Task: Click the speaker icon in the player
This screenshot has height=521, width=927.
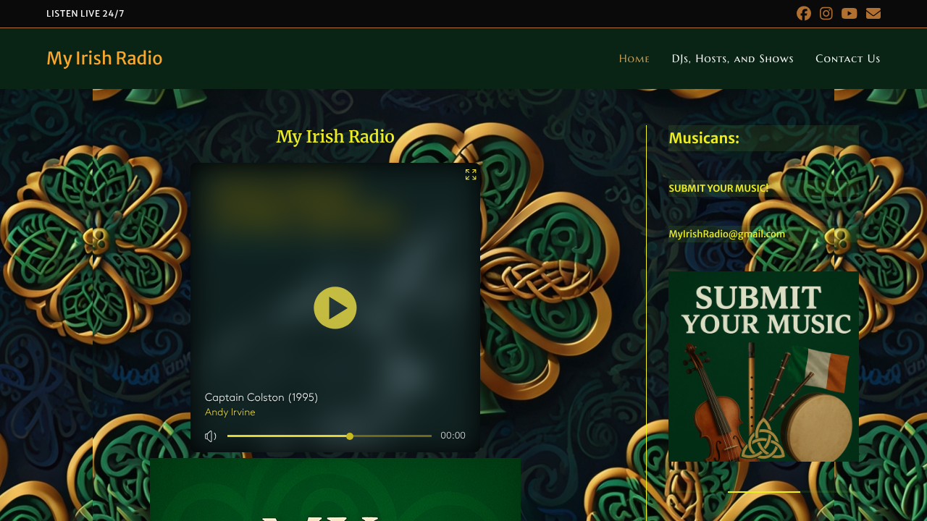Action: [x=210, y=436]
